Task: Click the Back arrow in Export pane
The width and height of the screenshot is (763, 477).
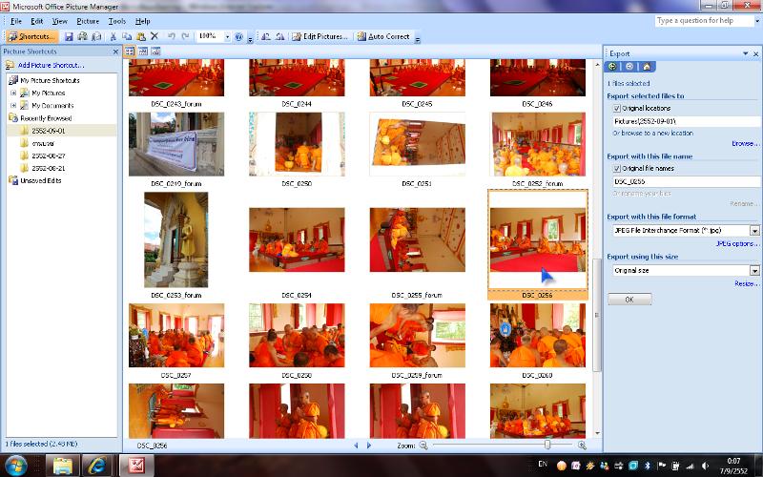Action: coord(612,67)
